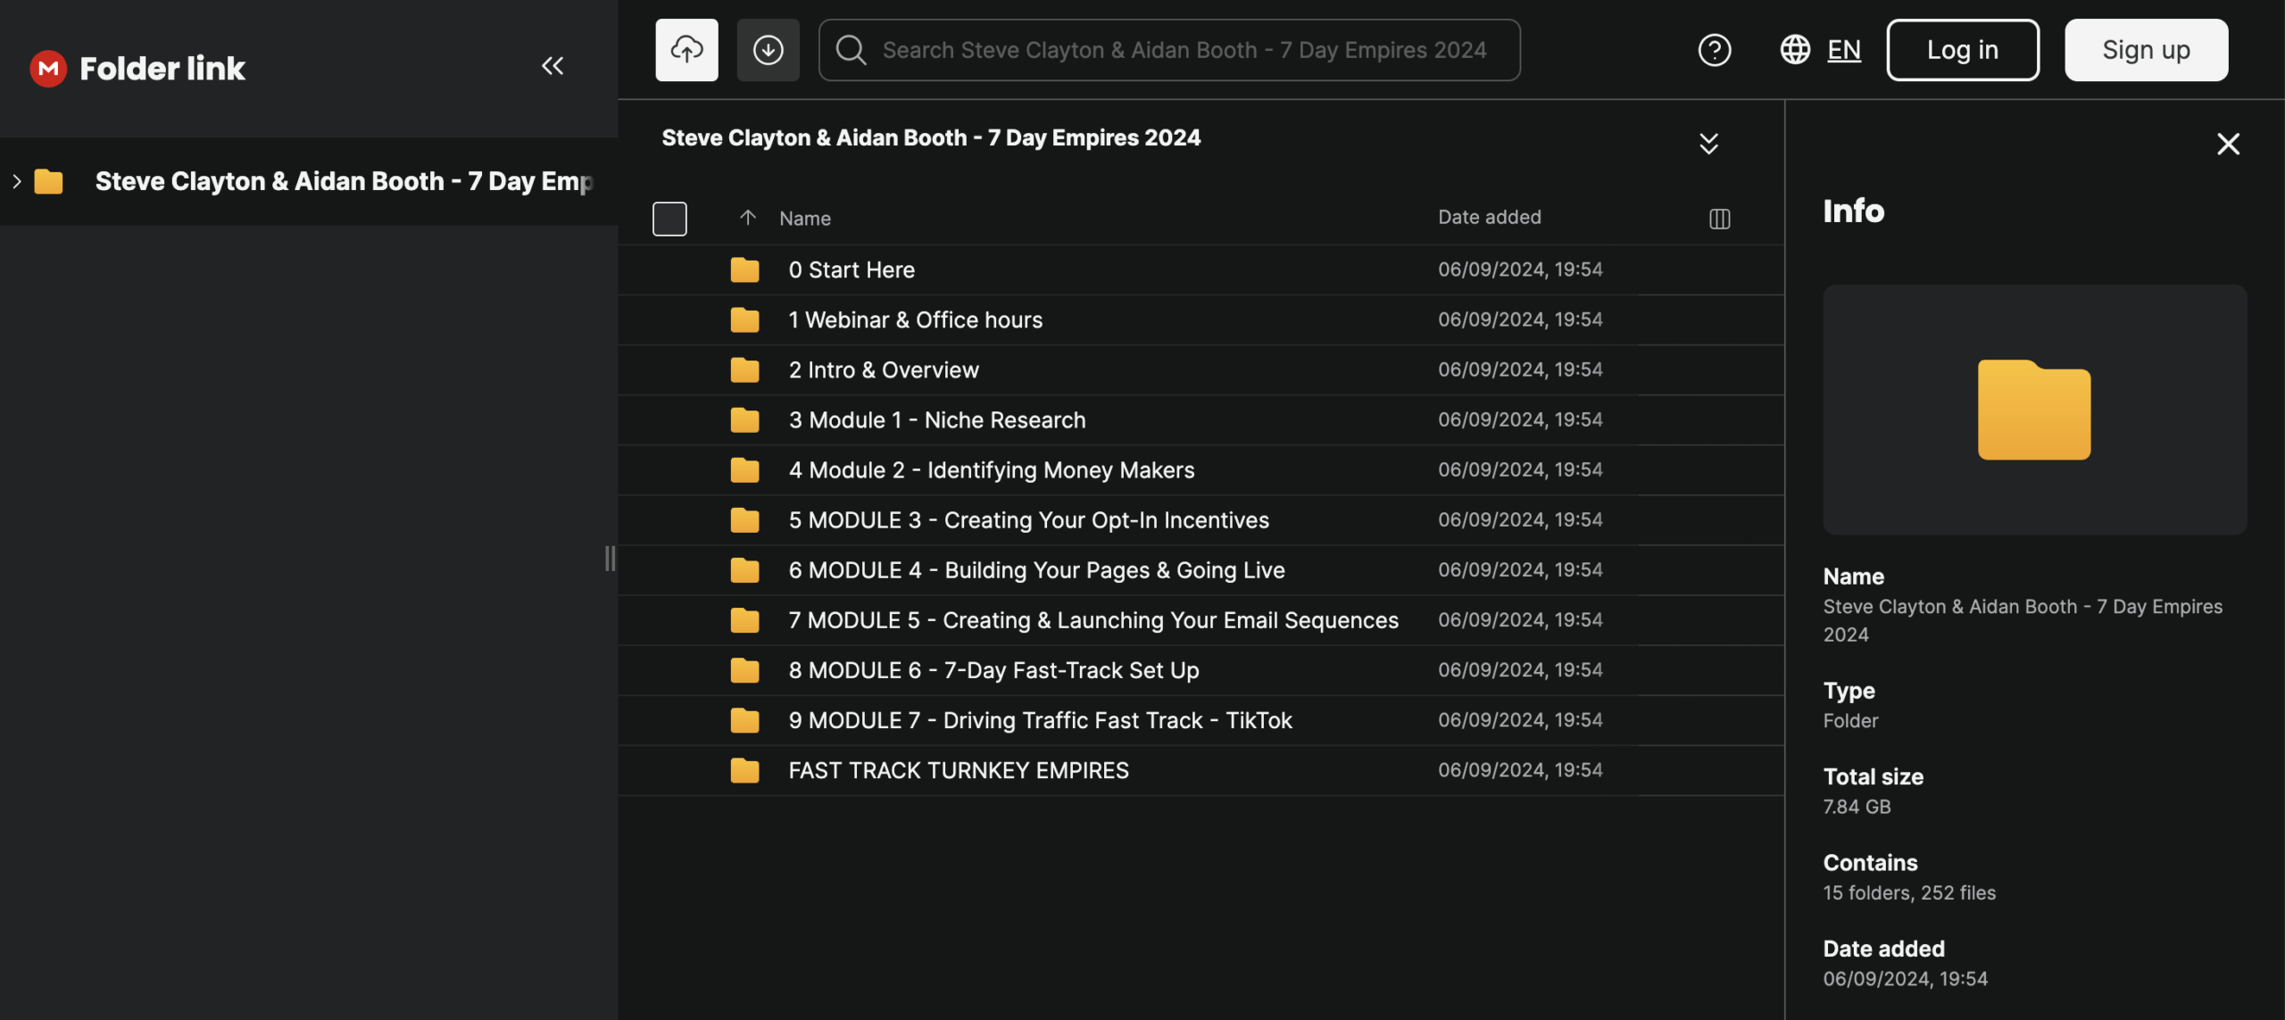Click the folder icon of 0 Start Here
Image resolution: width=2285 pixels, height=1020 pixels.
point(744,270)
